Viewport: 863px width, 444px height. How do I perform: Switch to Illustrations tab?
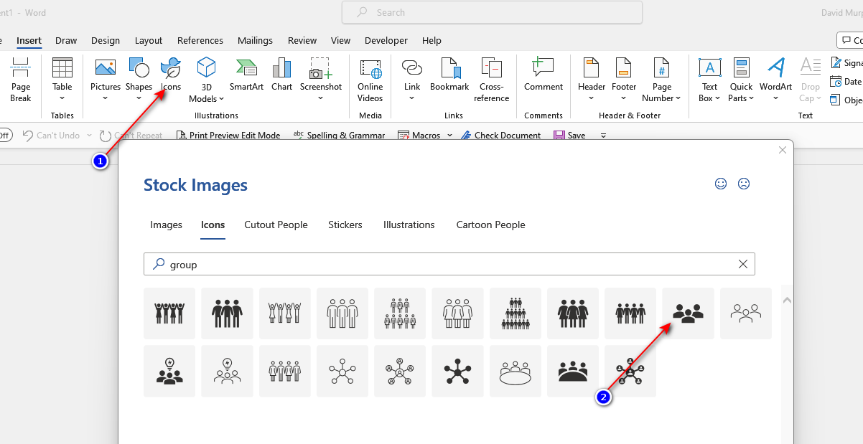coord(409,225)
